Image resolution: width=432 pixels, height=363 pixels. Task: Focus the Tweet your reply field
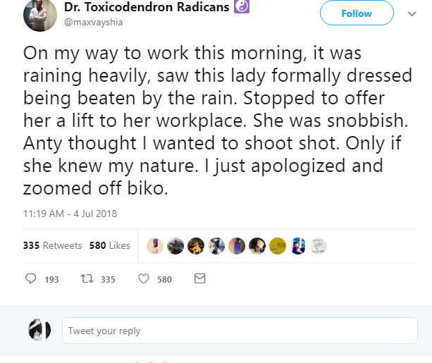point(240,331)
